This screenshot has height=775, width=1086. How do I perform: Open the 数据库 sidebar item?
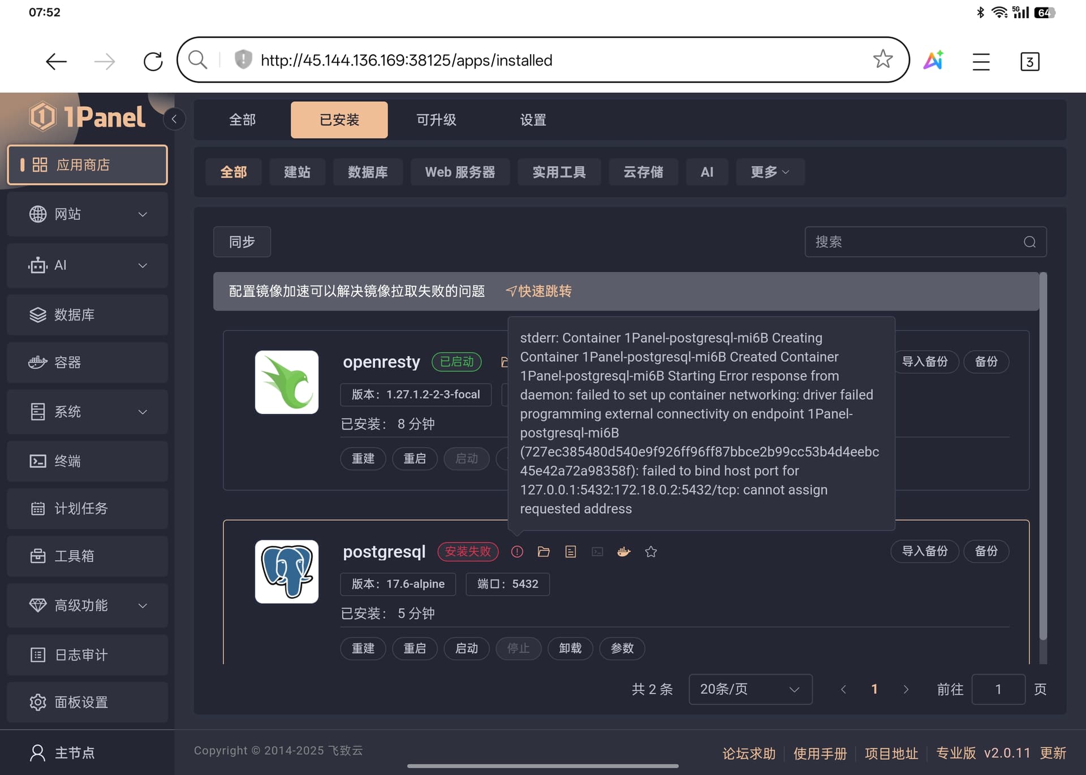(x=87, y=315)
